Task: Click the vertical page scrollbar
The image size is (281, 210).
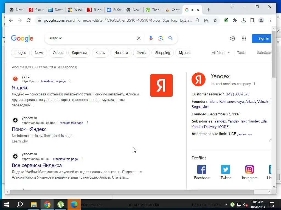Action: point(274,54)
